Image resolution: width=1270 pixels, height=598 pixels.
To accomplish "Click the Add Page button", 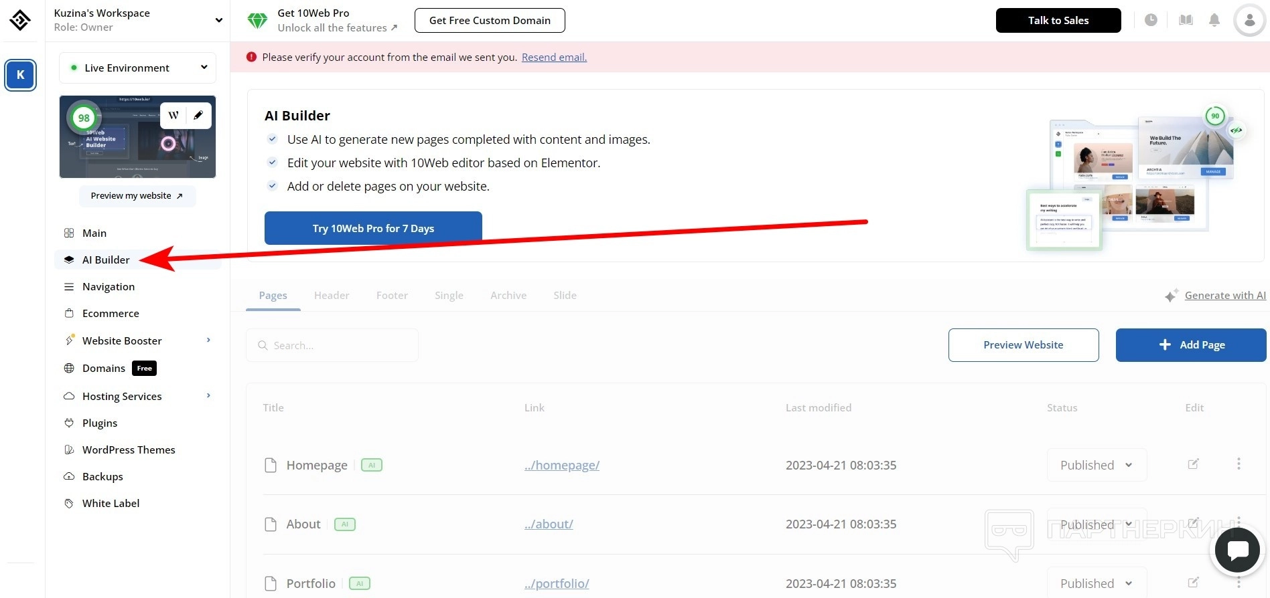I will [x=1191, y=344].
